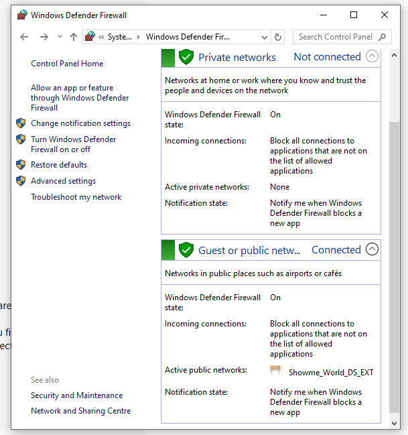Click 'See also' heading text

point(45,380)
